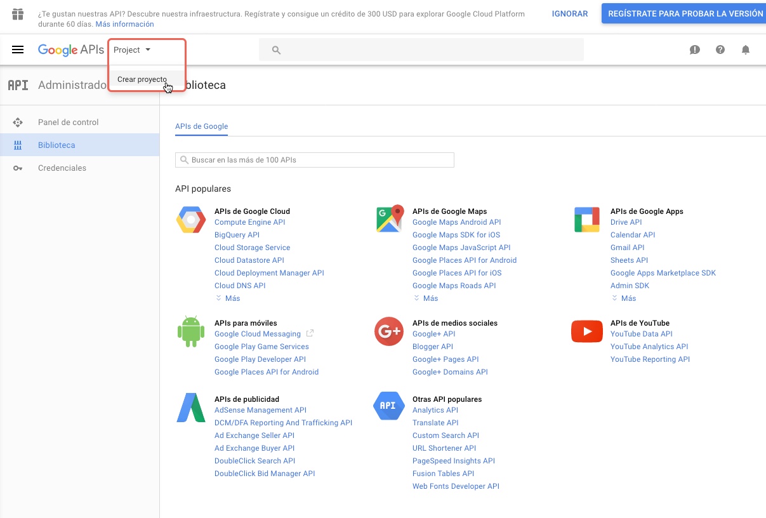Open the Gmail API link
Image resolution: width=766 pixels, height=518 pixels.
click(x=628, y=248)
